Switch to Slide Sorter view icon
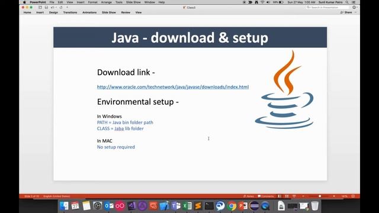The image size is (379, 213). click(x=287, y=196)
